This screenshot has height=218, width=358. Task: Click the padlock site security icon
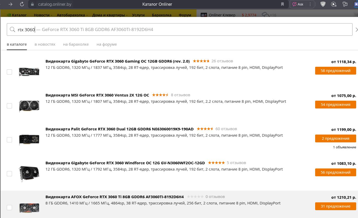[32, 4]
